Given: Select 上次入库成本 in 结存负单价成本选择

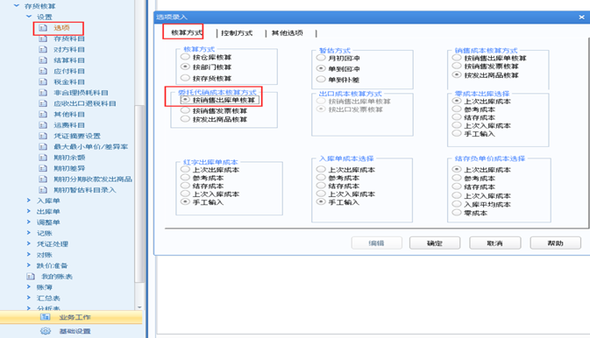Looking at the screenshot, I should click(x=457, y=195).
